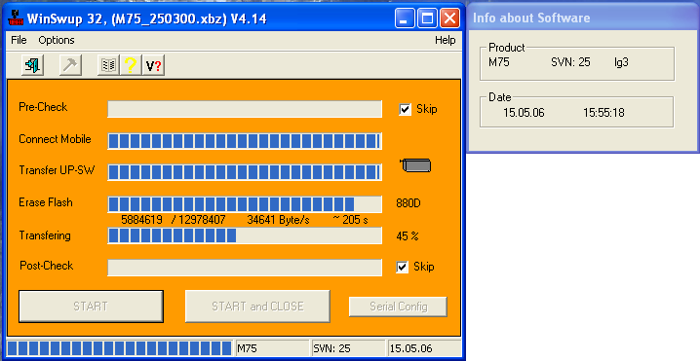700x361 pixels.
Task: Click the WinSwup title bar app icon
Action: (x=16, y=18)
